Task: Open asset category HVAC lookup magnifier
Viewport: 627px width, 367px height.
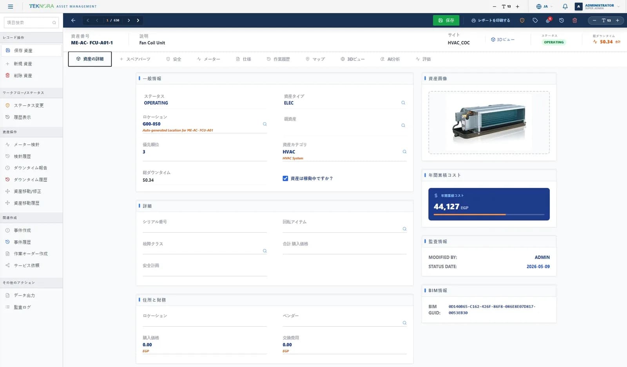Action: [x=404, y=152]
